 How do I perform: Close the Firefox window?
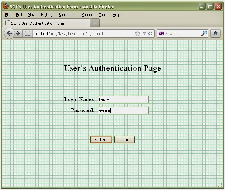[x=218, y=7]
